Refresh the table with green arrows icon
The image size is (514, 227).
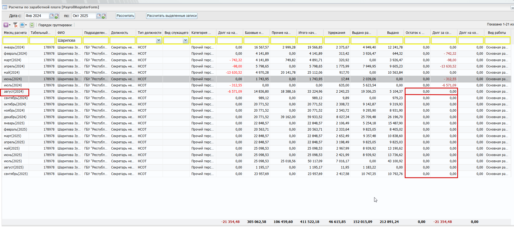(x=32, y=25)
